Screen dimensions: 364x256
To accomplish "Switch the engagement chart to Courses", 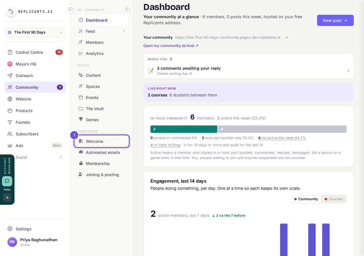I will (x=334, y=199).
